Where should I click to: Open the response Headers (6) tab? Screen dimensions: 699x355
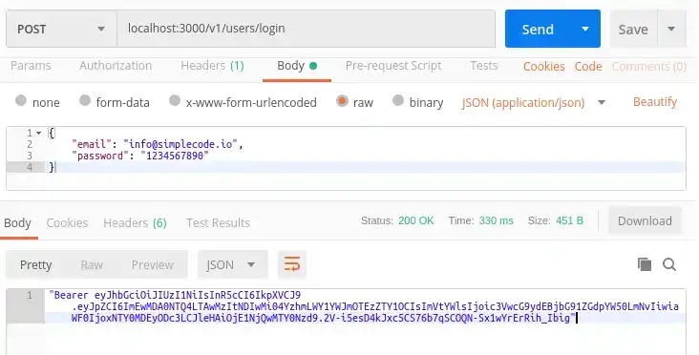click(x=135, y=222)
